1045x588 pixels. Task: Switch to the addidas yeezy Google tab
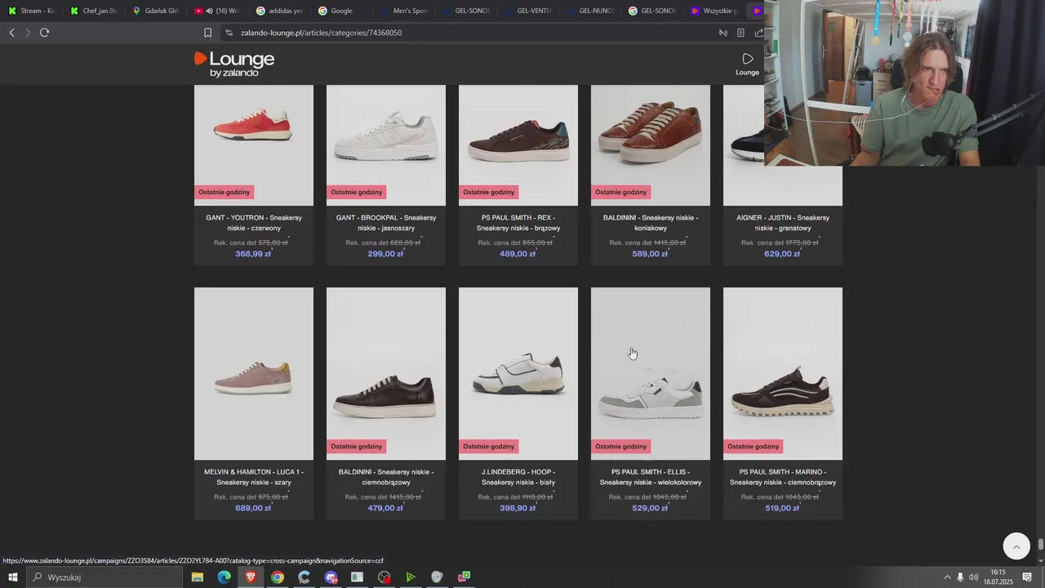[279, 11]
